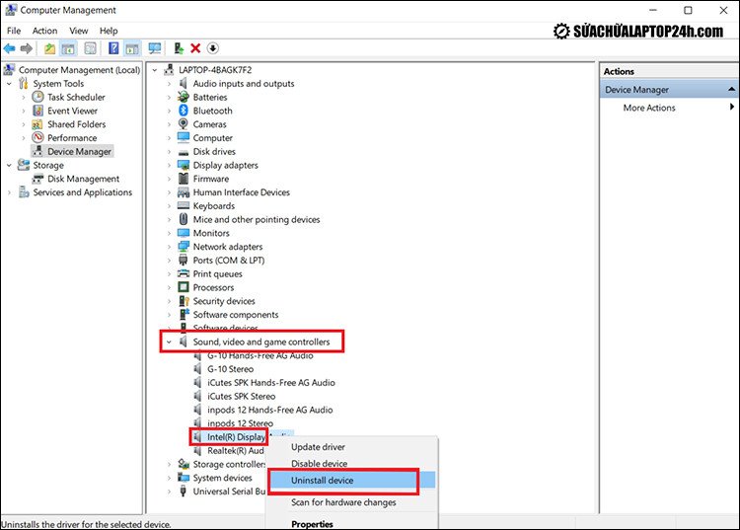Open the Help menu

click(109, 31)
